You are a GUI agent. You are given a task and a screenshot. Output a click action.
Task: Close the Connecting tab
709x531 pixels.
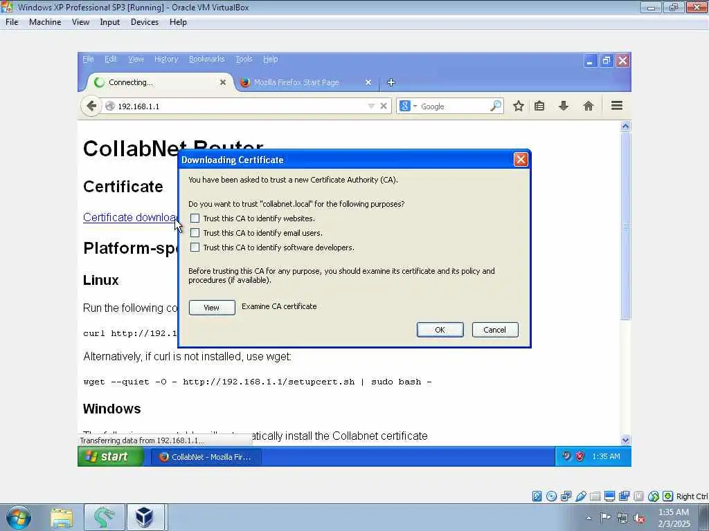coord(223,82)
